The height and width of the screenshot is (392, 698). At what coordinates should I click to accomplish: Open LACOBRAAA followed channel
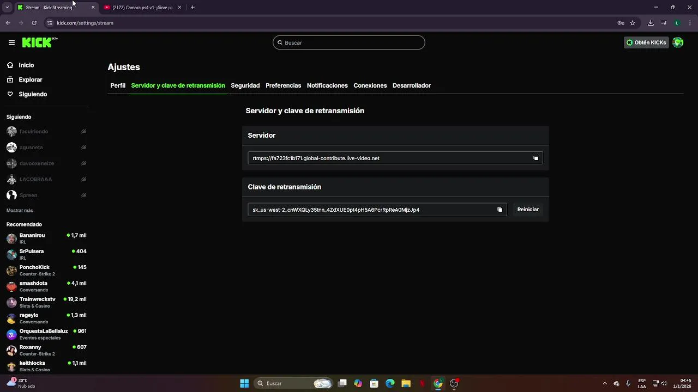46,179
